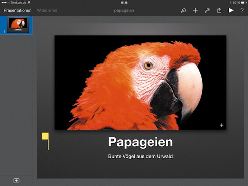This screenshot has width=248, height=186.
Task: Tap the 15:18 clock in the status bar
Action: pos(124,3)
